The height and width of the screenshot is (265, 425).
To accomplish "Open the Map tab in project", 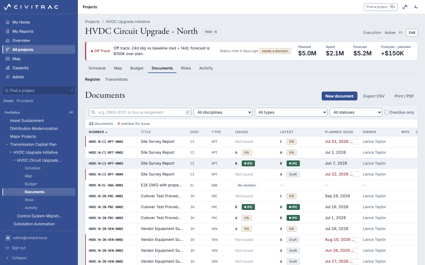I will pyautogui.click(x=118, y=68).
